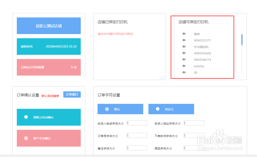Switch to 商户手动确认 confirmation mode
257x157 pixels.
click(x=49, y=138)
